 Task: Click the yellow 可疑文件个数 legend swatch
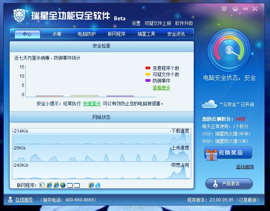148,74
